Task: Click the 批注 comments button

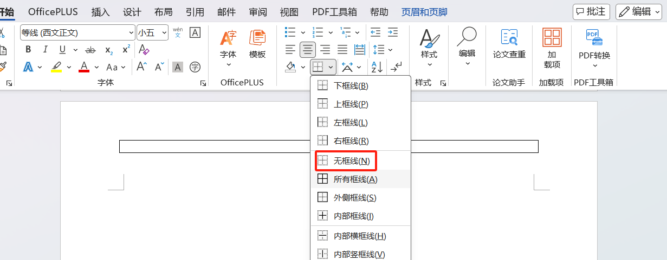Action: coord(592,11)
